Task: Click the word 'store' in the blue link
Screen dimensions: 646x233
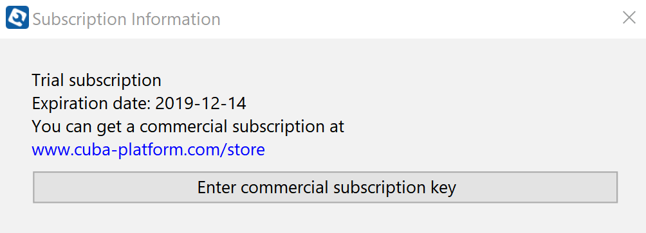Action: tap(246, 150)
